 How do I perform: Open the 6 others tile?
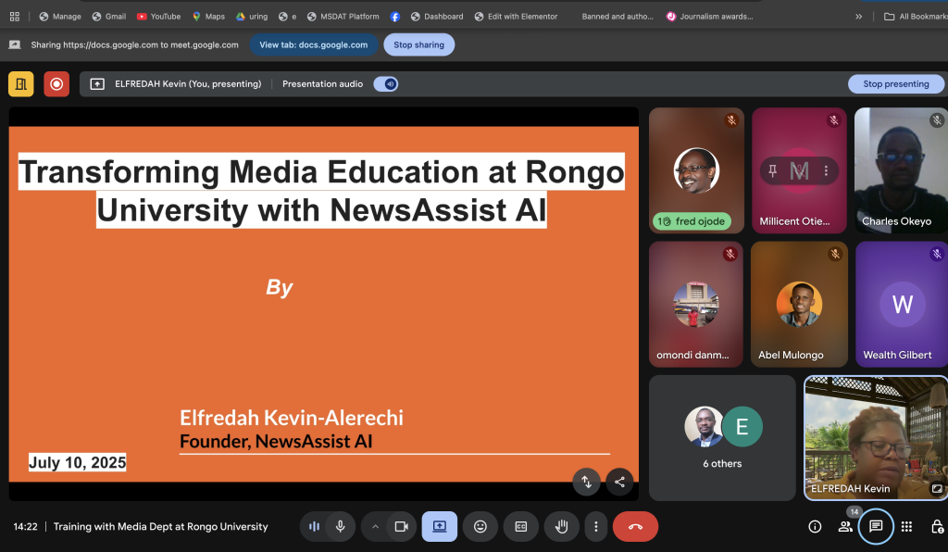pyautogui.click(x=722, y=438)
